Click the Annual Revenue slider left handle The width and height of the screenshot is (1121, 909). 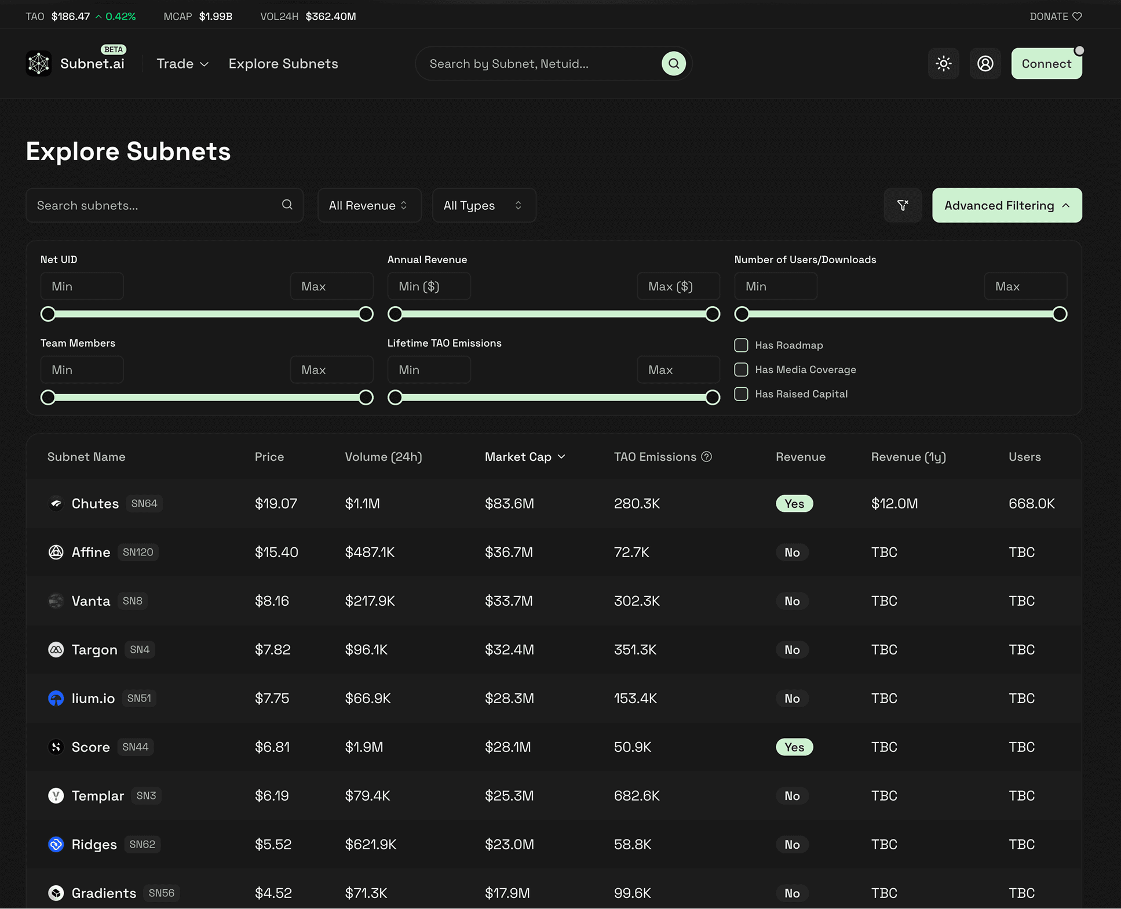click(x=395, y=314)
